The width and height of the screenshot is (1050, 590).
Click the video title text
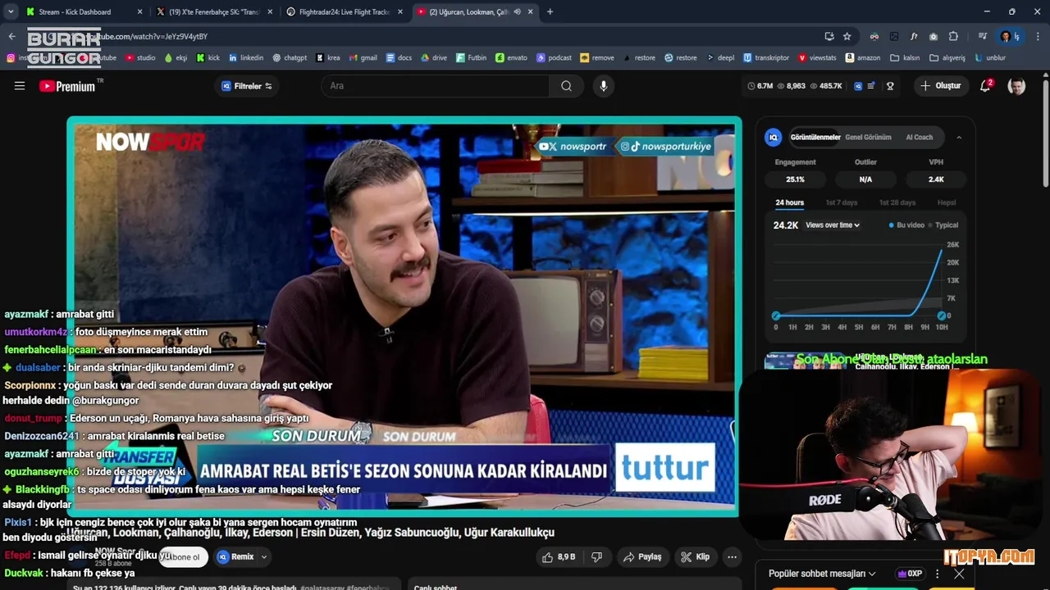311,533
